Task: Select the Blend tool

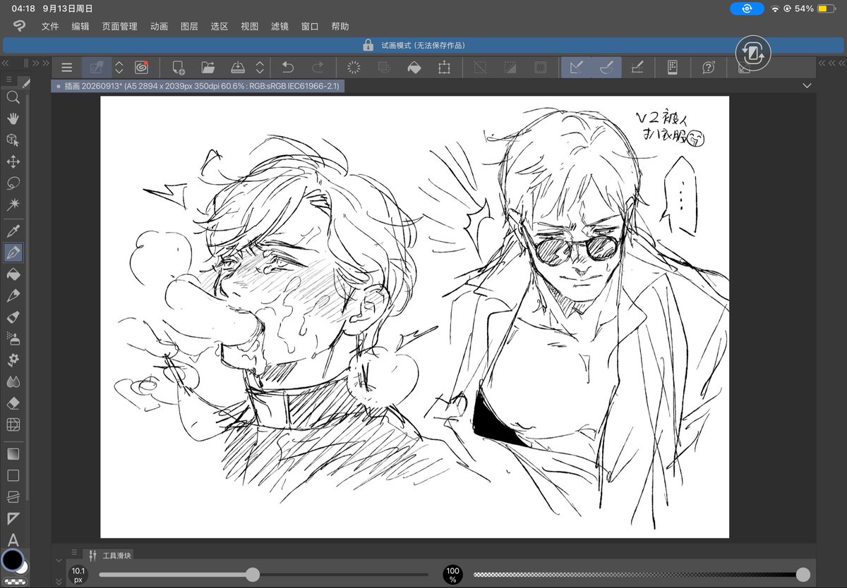Action: [13, 381]
